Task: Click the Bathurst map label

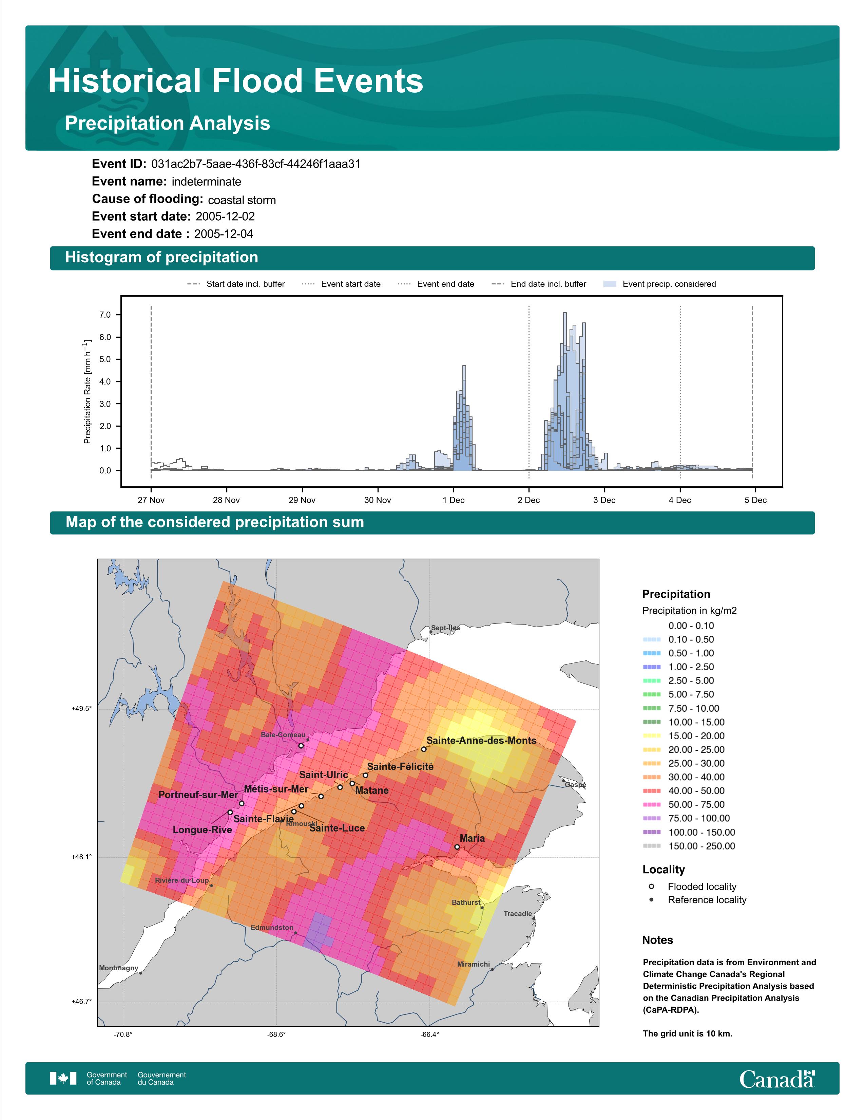Action: click(x=466, y=902)
